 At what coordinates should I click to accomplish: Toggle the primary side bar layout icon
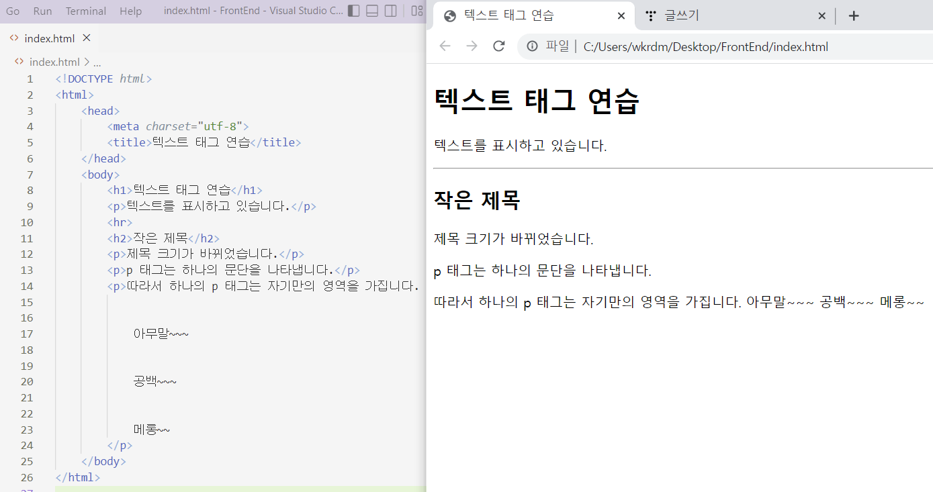354,11
